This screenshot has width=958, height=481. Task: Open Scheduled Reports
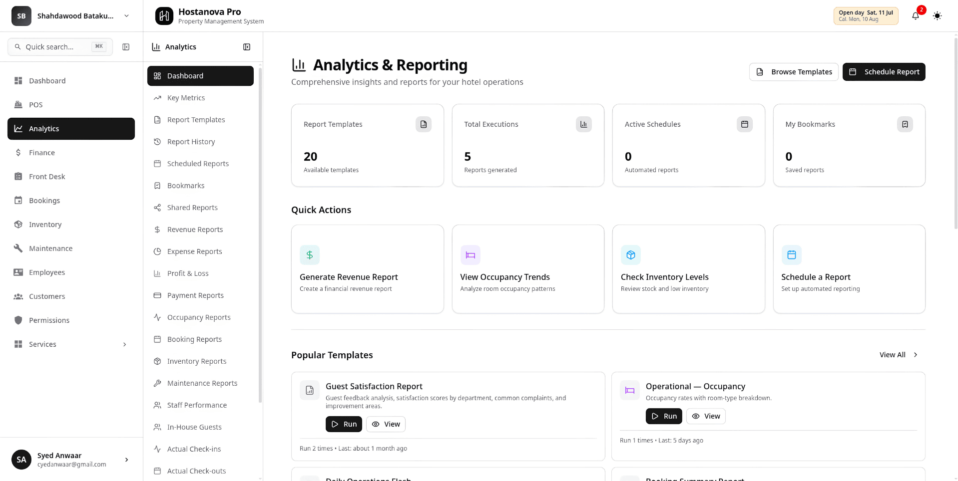[200, 164]
